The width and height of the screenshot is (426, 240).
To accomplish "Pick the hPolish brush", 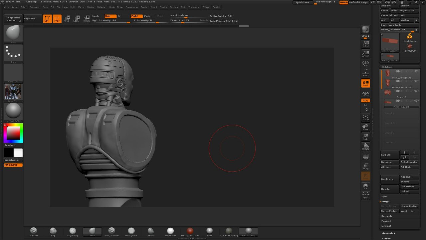I will pos(151,232).
